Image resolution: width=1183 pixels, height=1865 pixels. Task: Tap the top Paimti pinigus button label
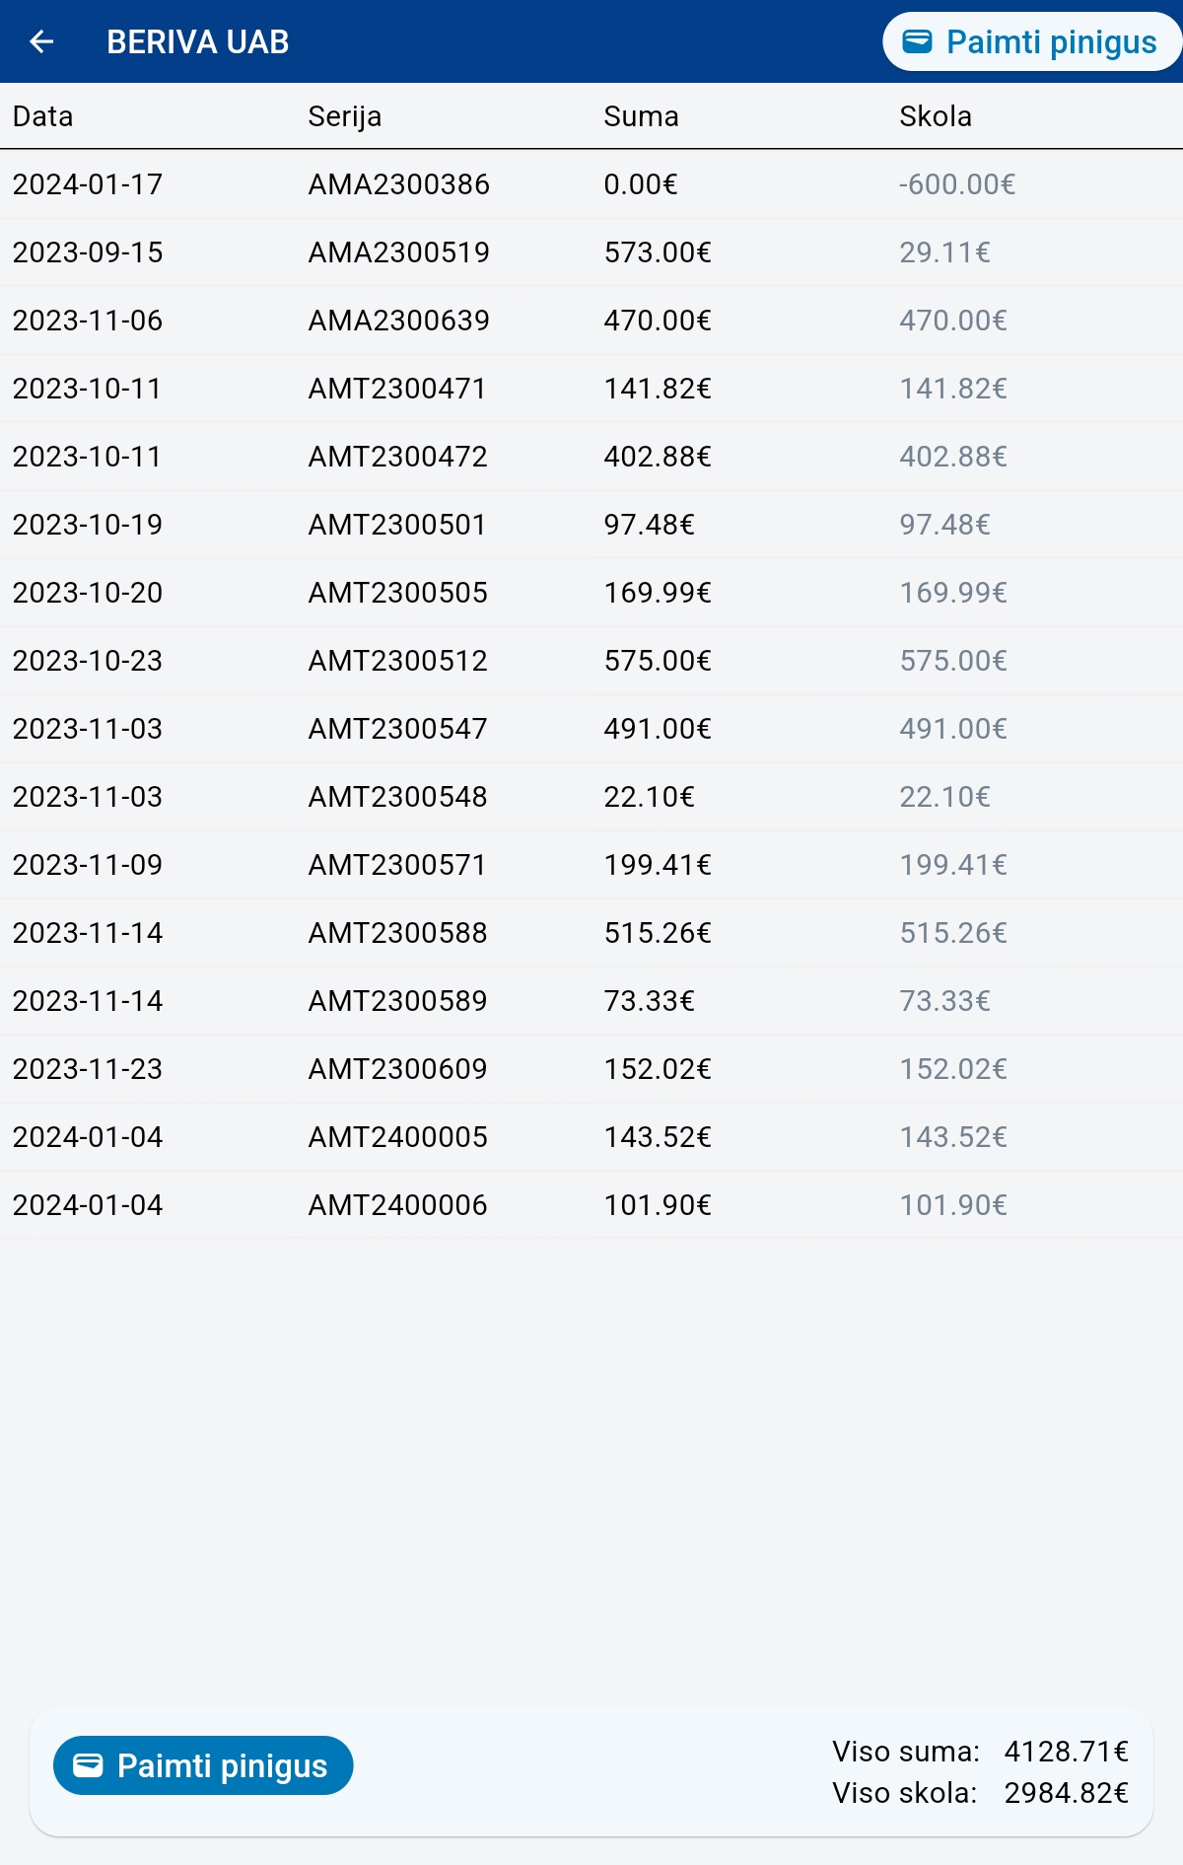(1051, 41)
